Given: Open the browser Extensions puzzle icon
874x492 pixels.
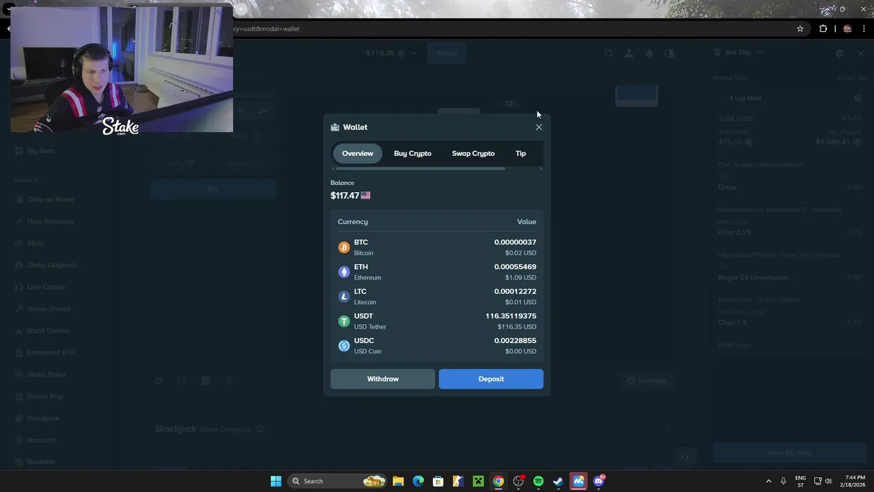Looking at the screenshot, I should [823, 29].
